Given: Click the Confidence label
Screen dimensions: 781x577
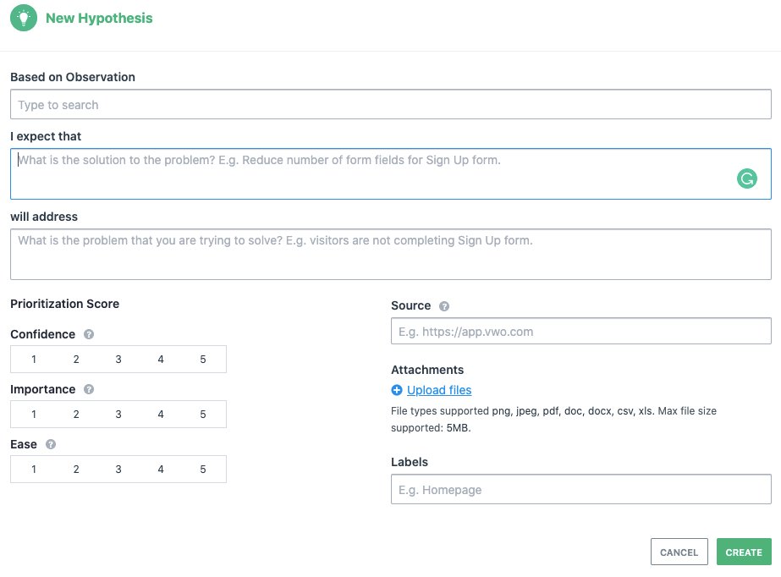Looking at the screenshot, I should [x=43, y=334].
